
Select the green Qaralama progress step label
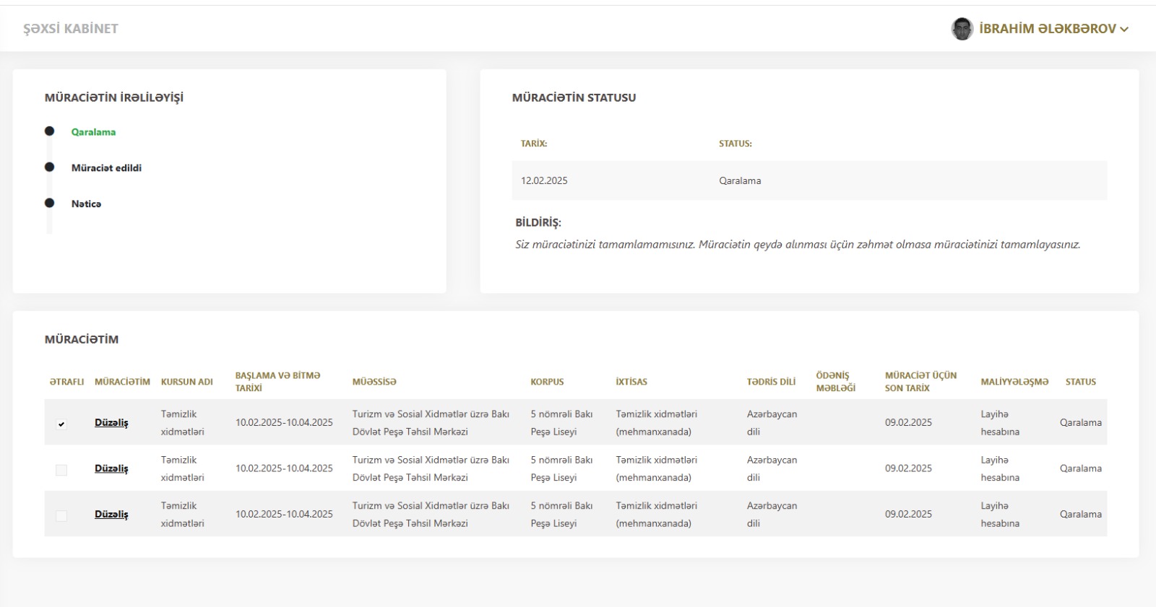93,132
